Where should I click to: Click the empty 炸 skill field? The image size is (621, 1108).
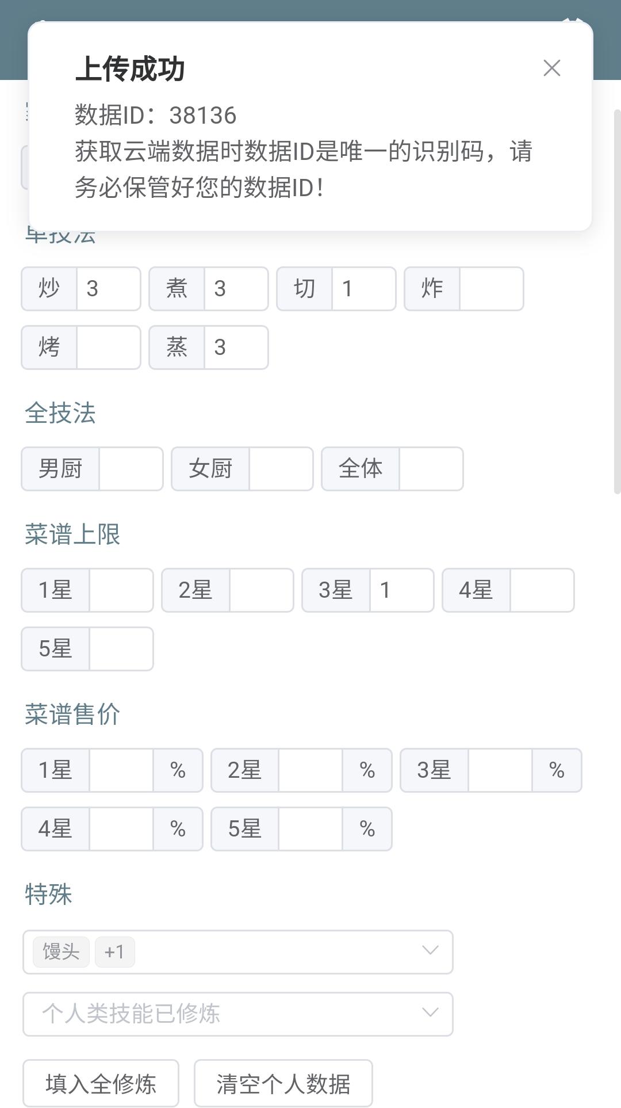(491, 289)
